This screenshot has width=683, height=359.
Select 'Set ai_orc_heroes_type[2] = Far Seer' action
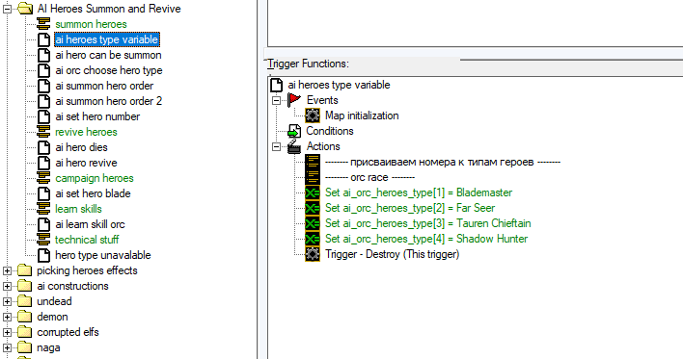tap(410, 208)
